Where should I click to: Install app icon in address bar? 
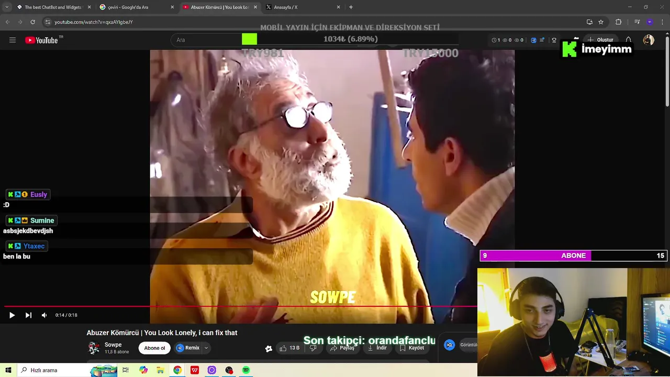click(x=589, y=22)
